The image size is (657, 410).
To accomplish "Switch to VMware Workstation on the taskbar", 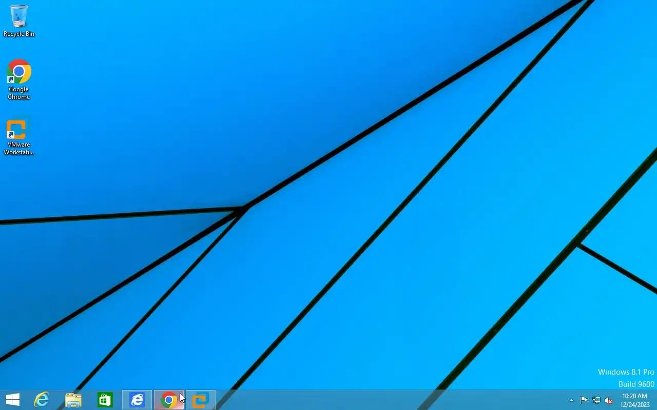I will [x=201, y=400].
